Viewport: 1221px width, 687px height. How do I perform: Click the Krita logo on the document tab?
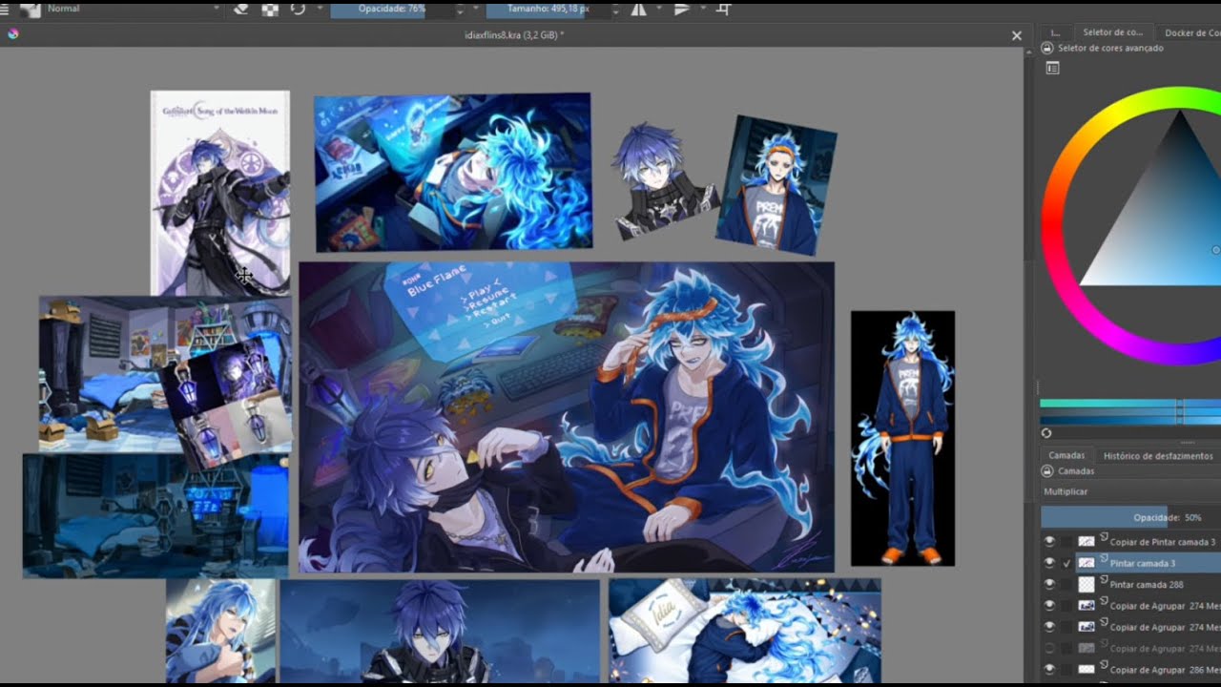pyautogui.click(x=12, y=34)
